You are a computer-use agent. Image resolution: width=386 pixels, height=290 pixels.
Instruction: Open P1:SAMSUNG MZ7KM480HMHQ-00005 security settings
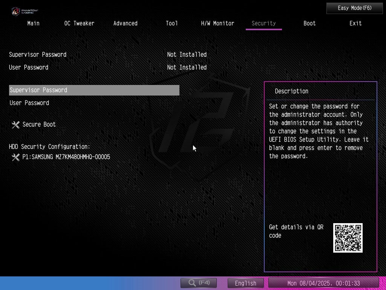coord(66,157)
